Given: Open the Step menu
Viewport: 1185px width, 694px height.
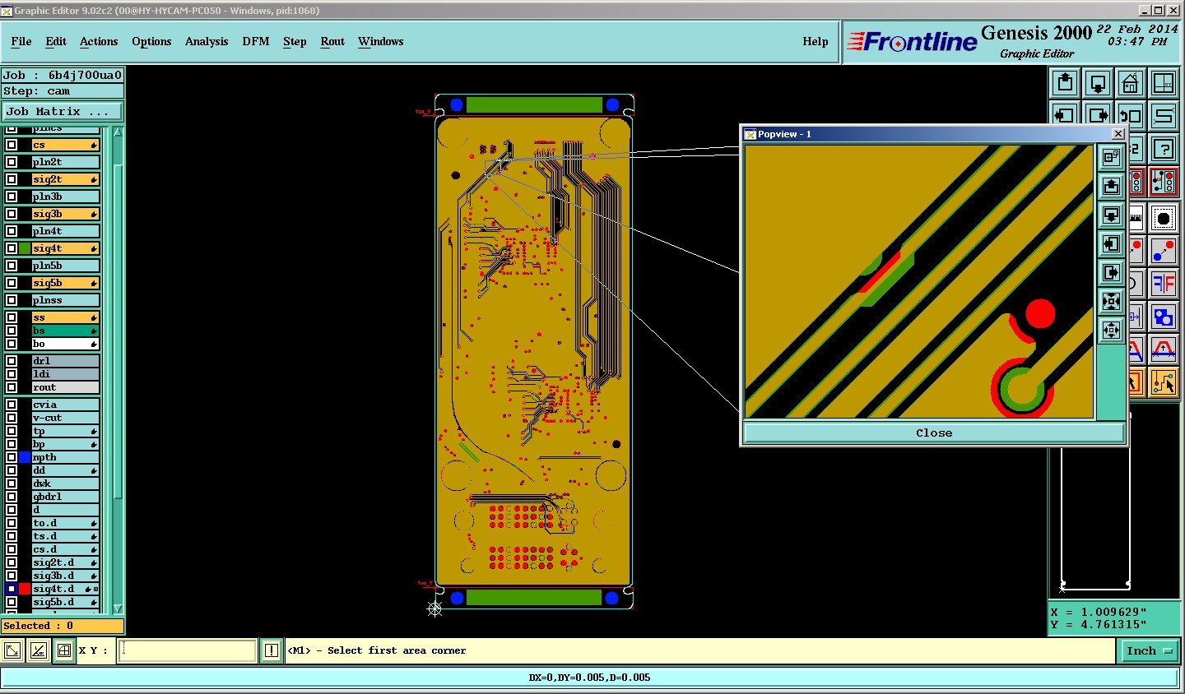Looking at the screenshot, I should (x=295, y=41).
